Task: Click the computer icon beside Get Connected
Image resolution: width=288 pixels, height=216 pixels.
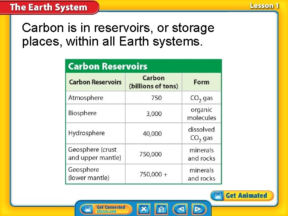Action: click(x=88, y=209)
